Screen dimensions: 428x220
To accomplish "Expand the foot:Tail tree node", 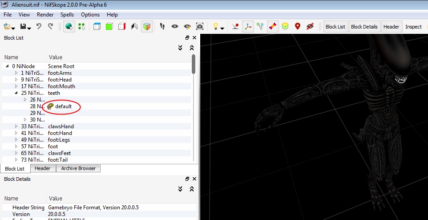I will click(x=16, y=159).
